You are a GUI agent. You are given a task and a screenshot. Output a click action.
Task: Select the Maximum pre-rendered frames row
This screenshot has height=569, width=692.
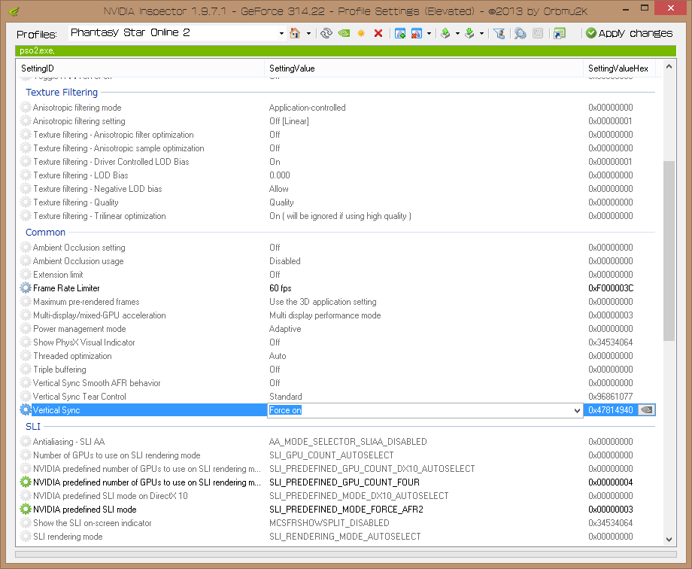338,302
